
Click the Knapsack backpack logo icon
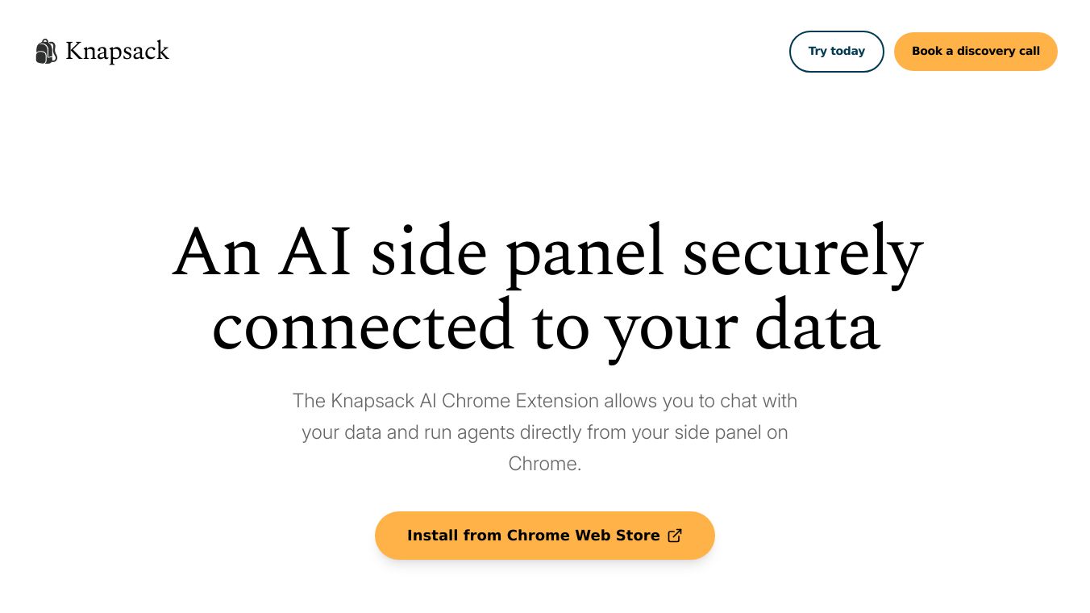point(47,52)
